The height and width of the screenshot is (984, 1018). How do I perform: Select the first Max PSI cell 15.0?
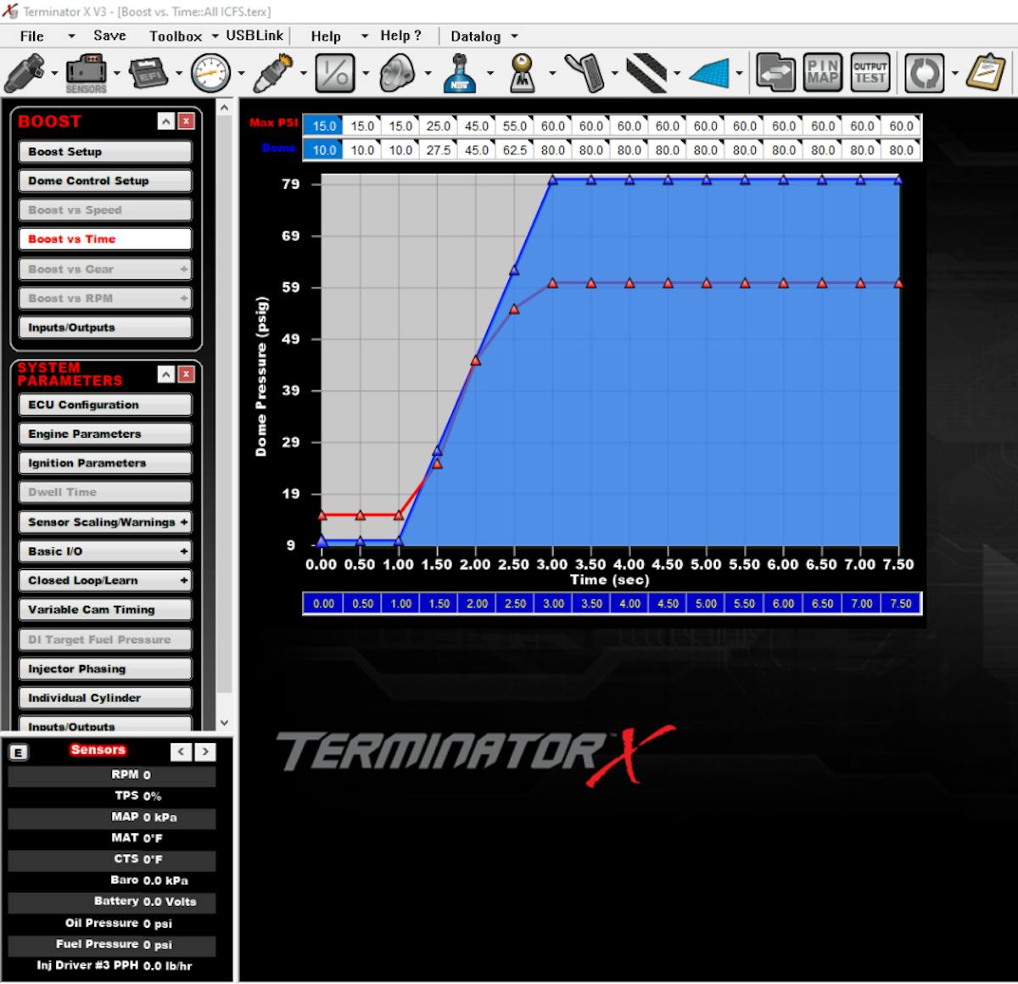[x=323, y=126]
